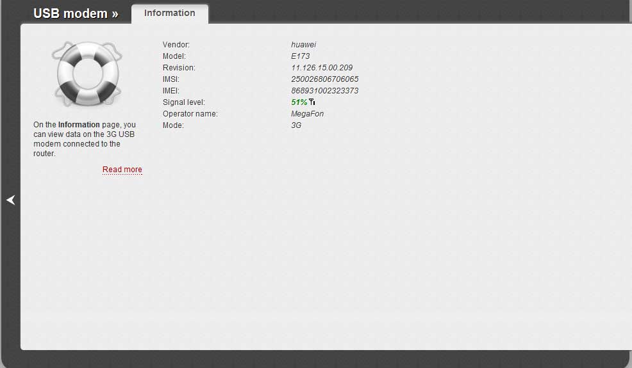The image size is (632, 368).
Task: Click the Information page description text
Action: [85, 139]
